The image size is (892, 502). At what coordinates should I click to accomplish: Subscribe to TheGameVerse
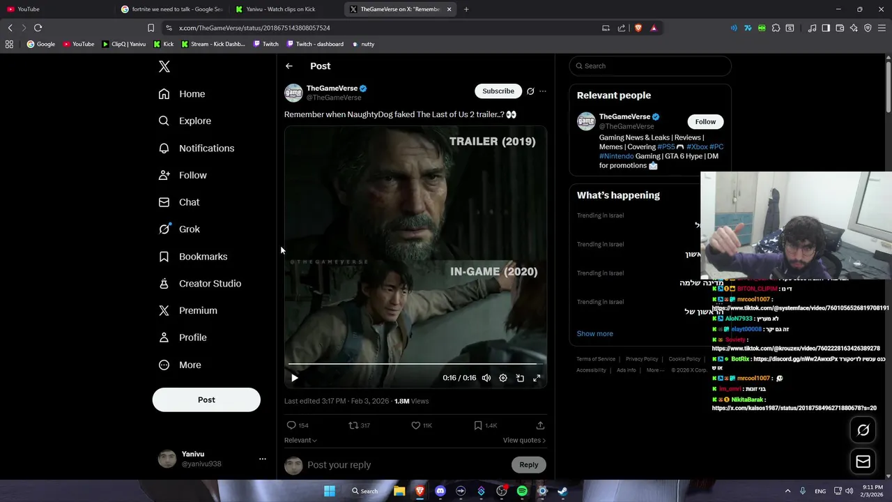tap(498, 91)
